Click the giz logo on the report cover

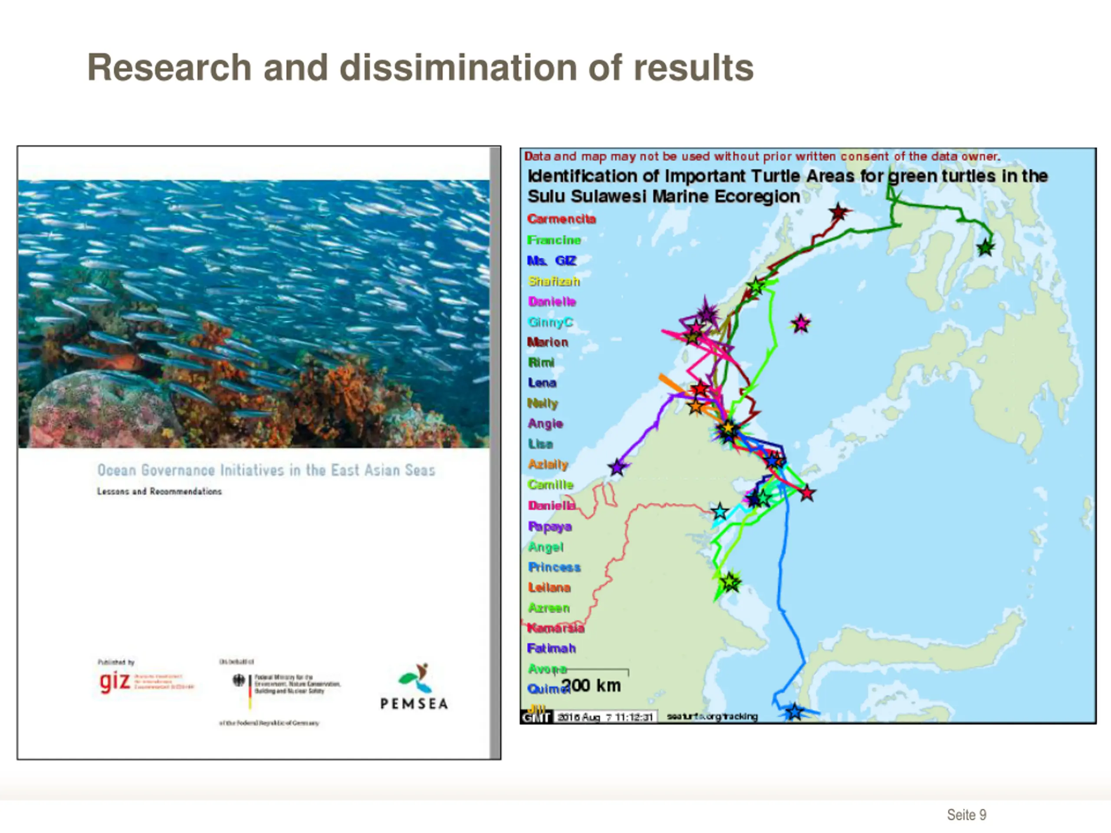coord(146,682)
